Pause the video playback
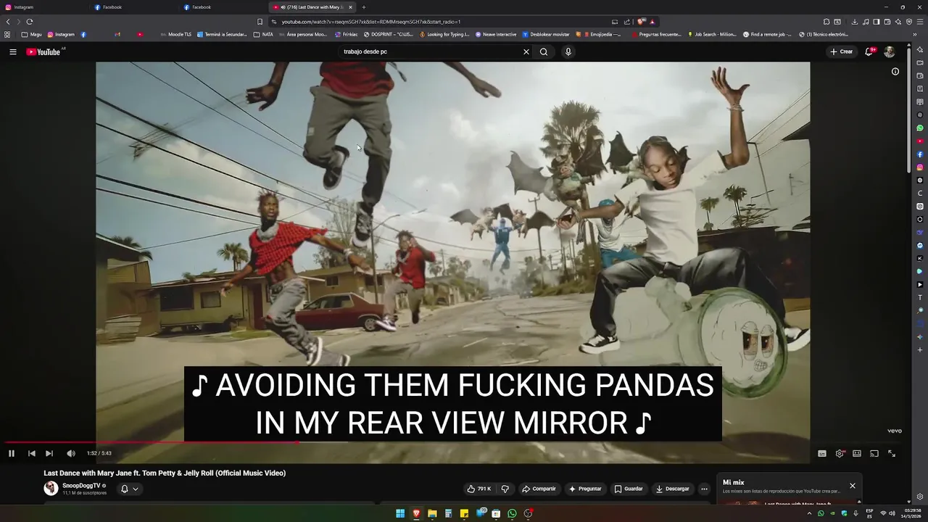 pyautogui.click(x=12, y=453)
